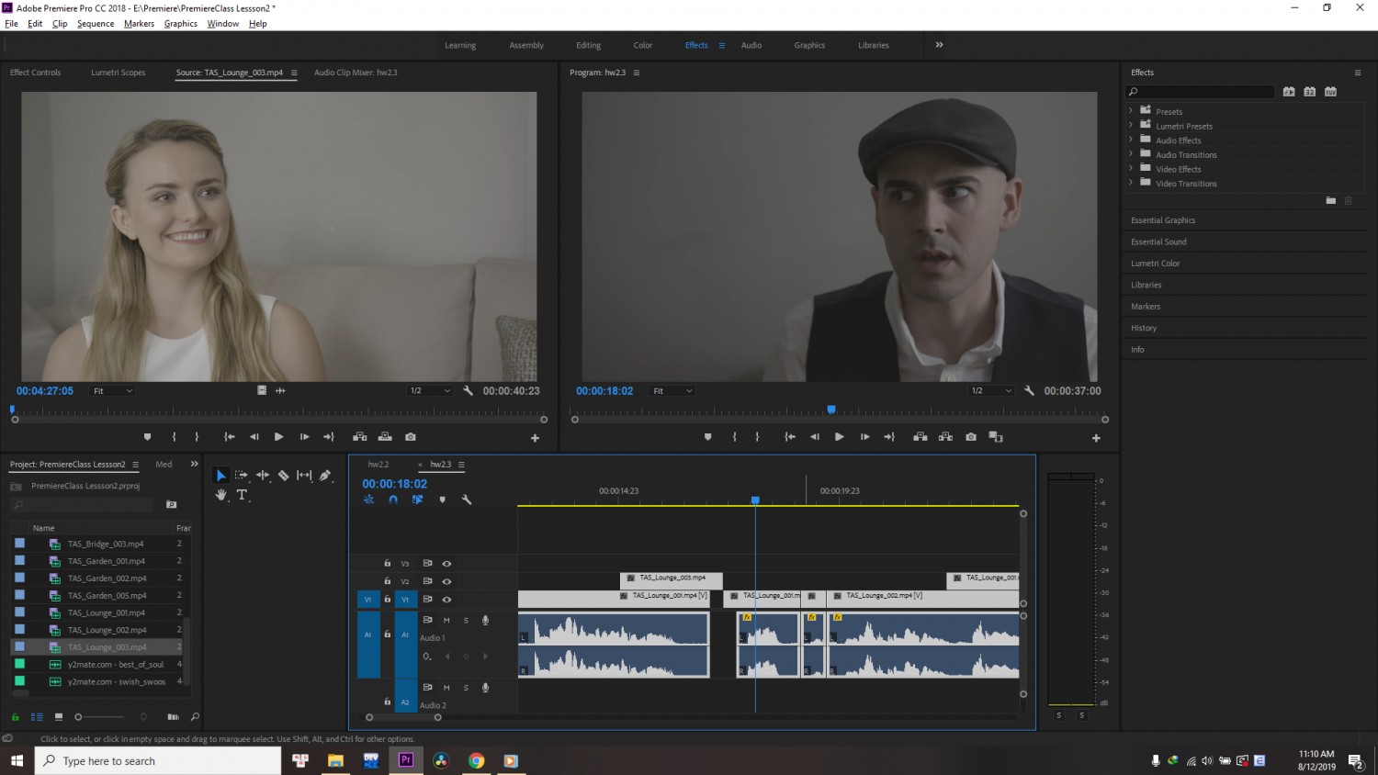Expand the Video Effects folder

coord(1131,169)
